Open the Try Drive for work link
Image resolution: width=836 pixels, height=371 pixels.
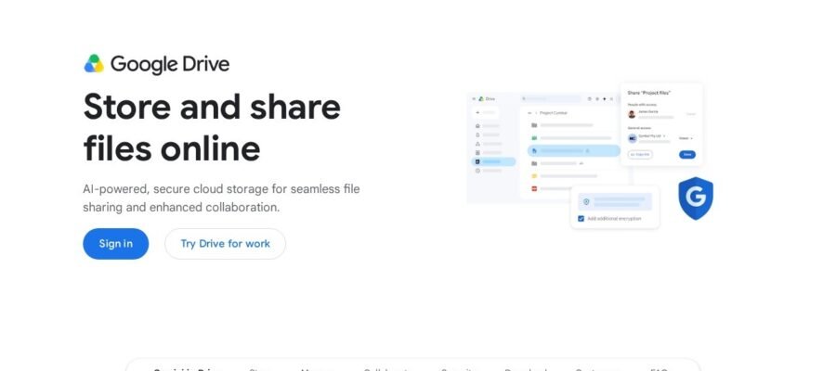pyautogui.click(x=225, y=244)
